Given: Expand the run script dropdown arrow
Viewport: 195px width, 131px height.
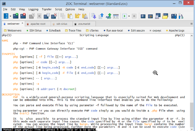Looking at the screenshot, I should click(x=129, y=16).
